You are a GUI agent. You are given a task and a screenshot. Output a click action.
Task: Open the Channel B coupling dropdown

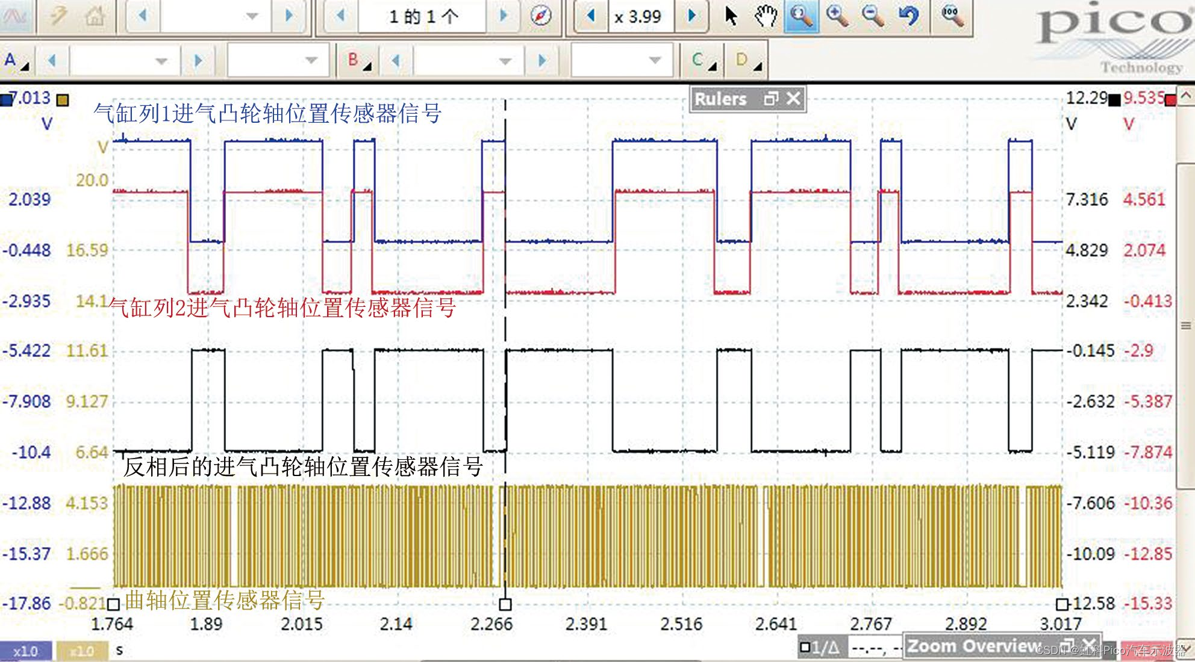click(655, 60)
